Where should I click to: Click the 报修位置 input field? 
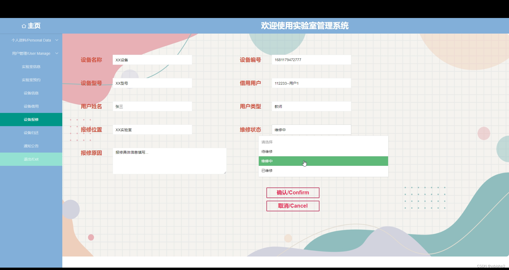(x=152, y=130)
